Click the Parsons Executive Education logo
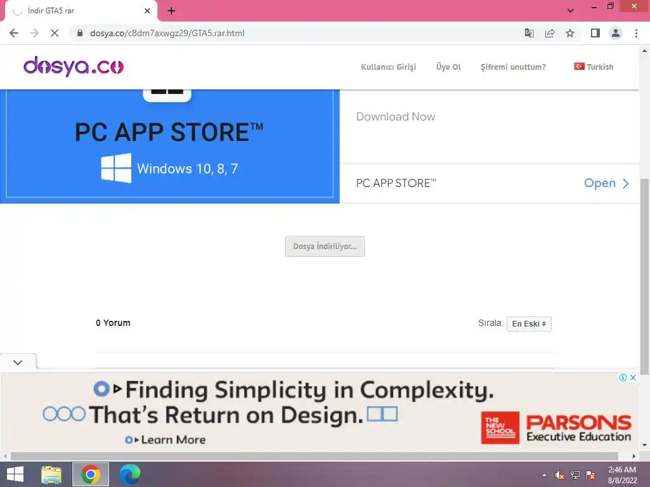Viewport: 650px width, 487px height. tap(556, 428)
